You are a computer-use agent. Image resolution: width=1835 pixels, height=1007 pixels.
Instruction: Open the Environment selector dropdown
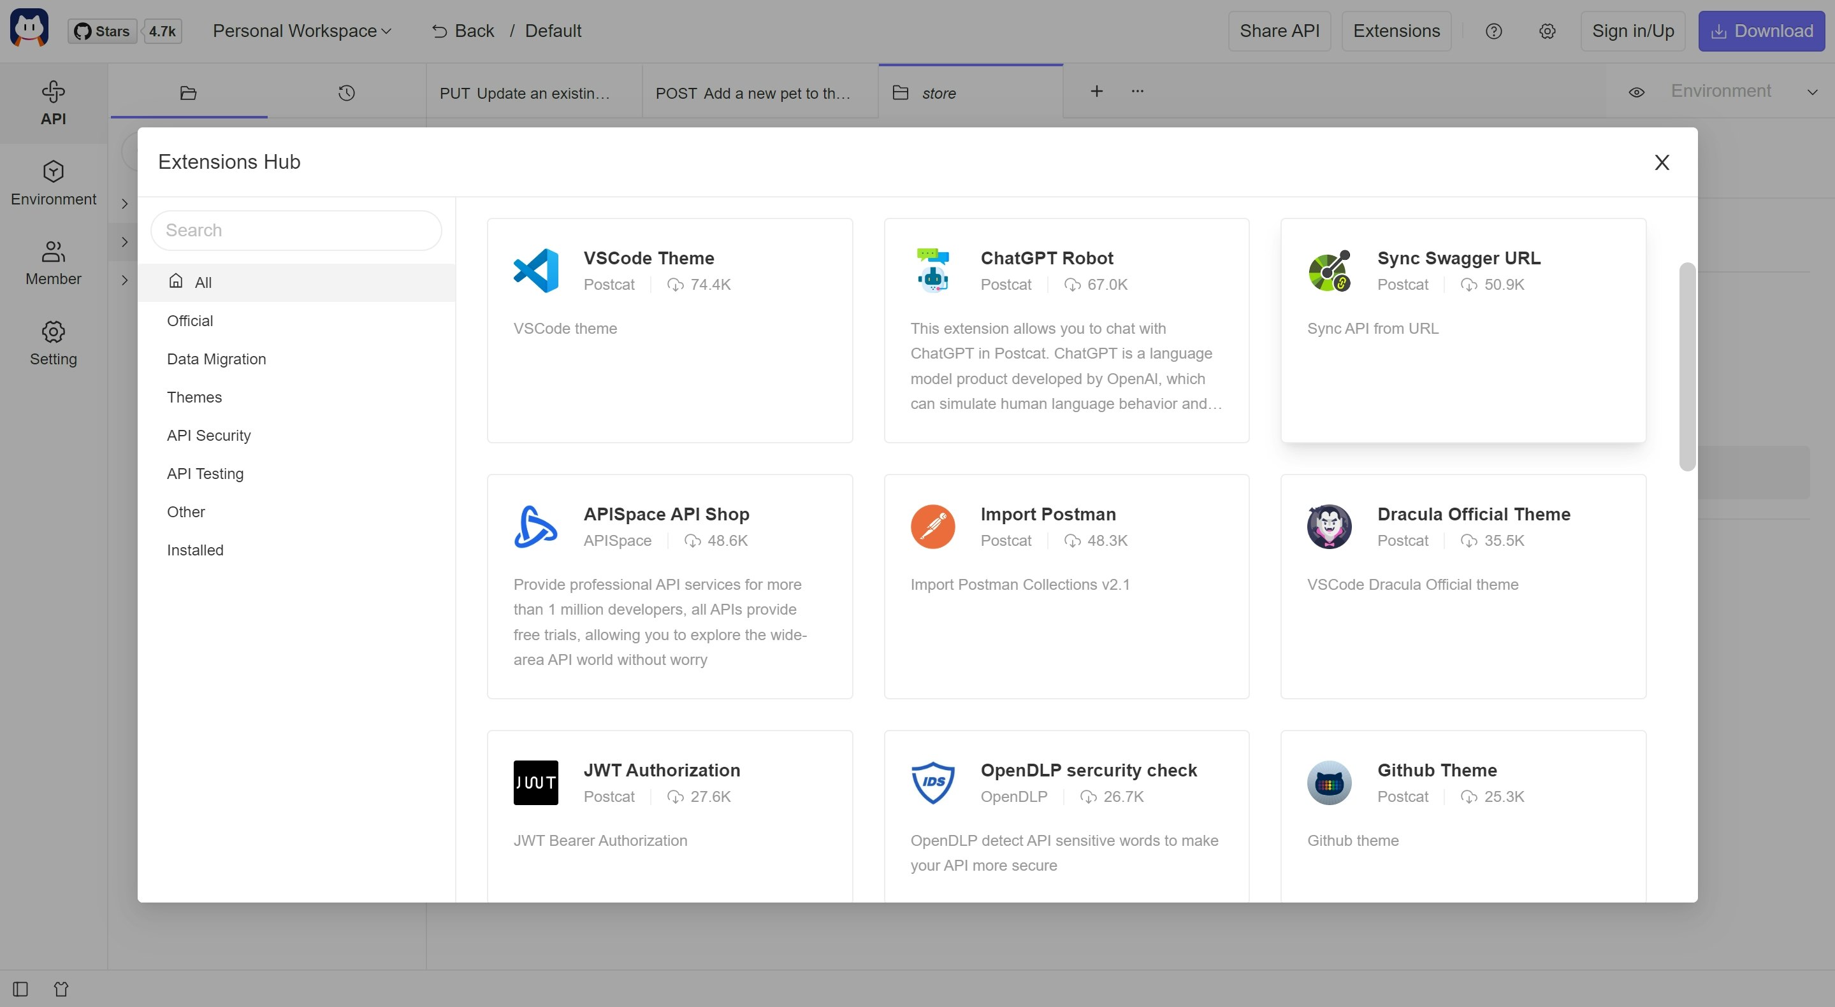coord(1744,92)
